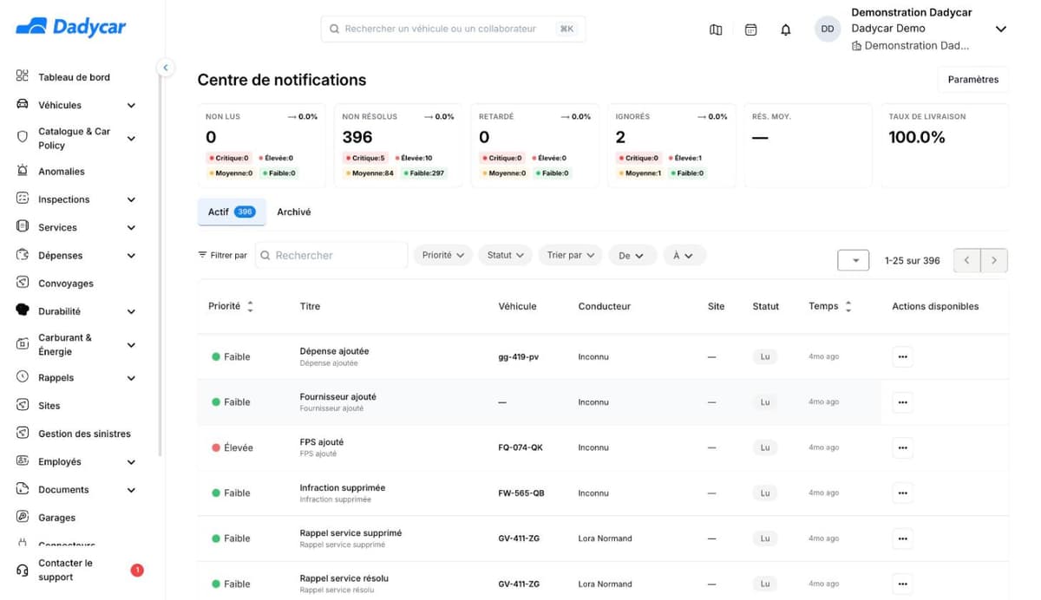This screenshot has width=1041, height=600.
Task: Open Garages via its sidebar icon
Action: point(23,517)
